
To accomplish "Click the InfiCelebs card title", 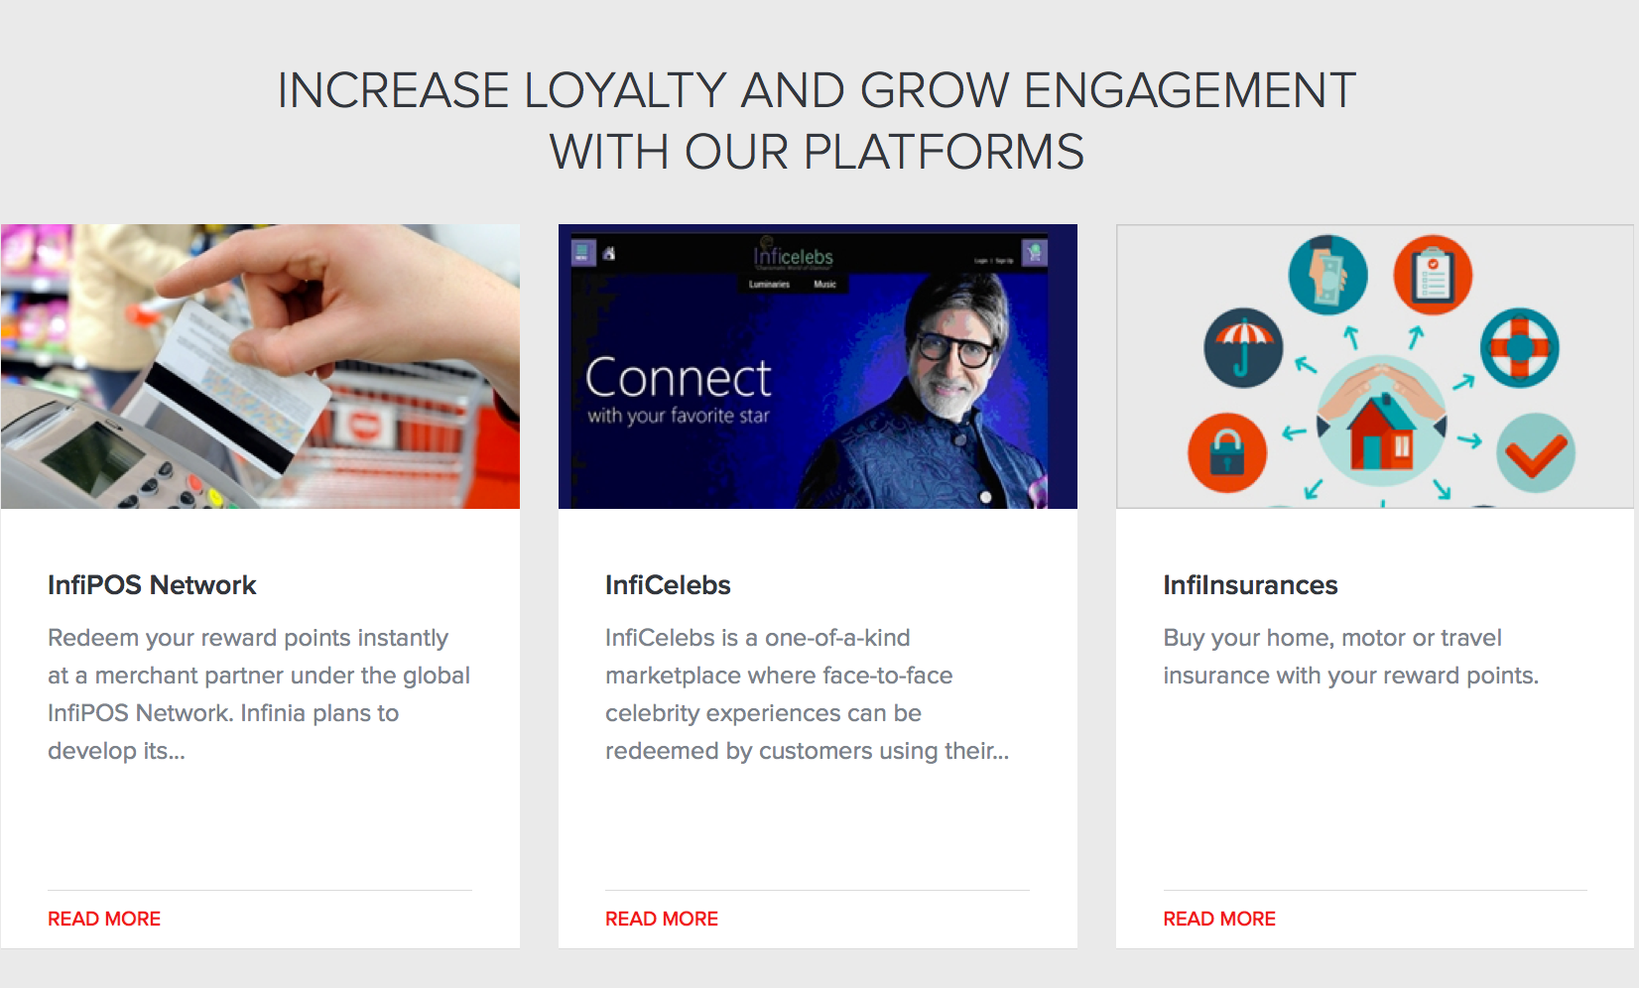I will (668, 585).
